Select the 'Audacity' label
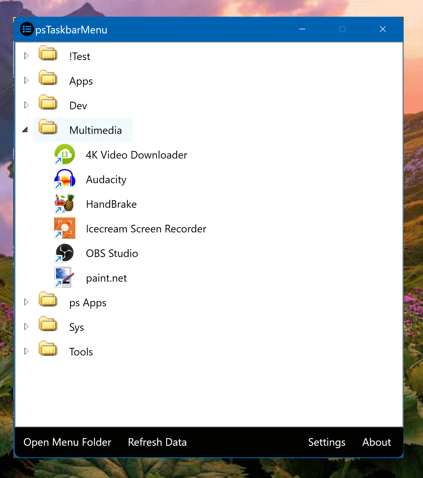Viewport: 423px width, 478px height. (106, 180)
